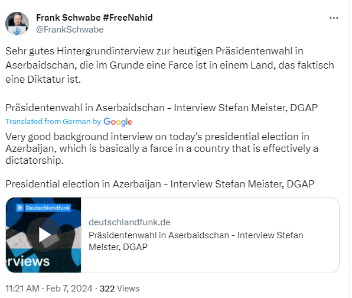Image resolution: width=352 pixels, height=298 pixels.
Task: Click the original German tweet text
Action: pyautogui.click(x=170, y=65)
